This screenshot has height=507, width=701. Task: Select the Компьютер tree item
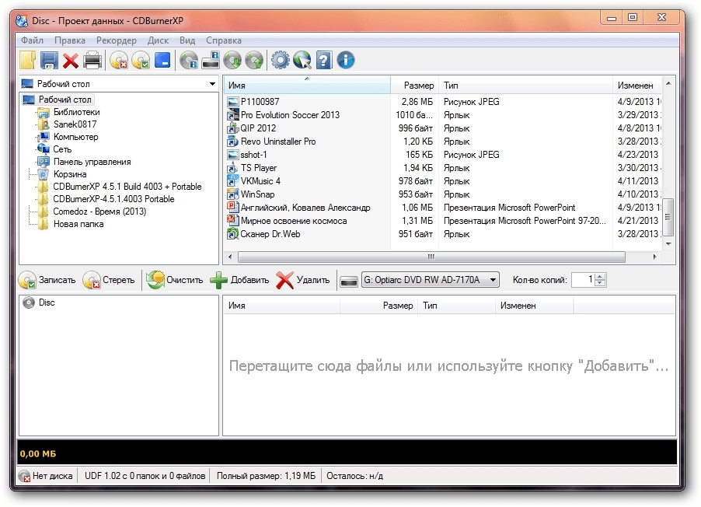pyautogui.click(x=75, y=137)
